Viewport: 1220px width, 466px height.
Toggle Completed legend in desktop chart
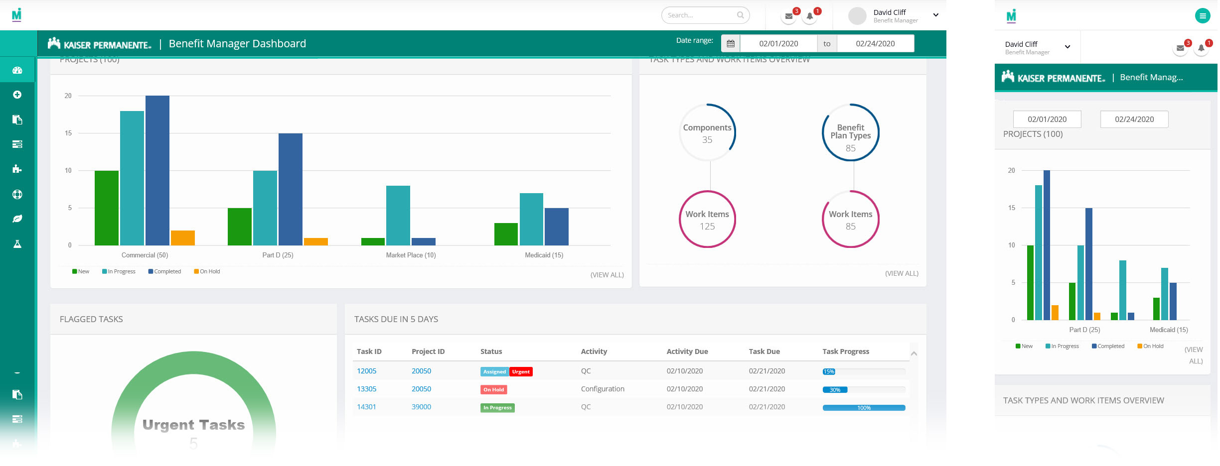[x=164, y=271]
